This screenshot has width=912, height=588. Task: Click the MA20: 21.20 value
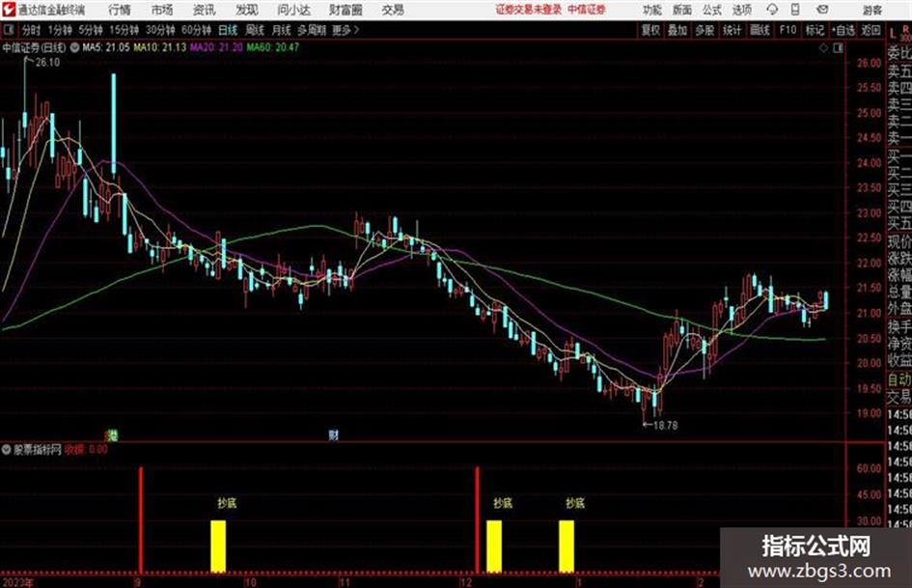(216, 47)
